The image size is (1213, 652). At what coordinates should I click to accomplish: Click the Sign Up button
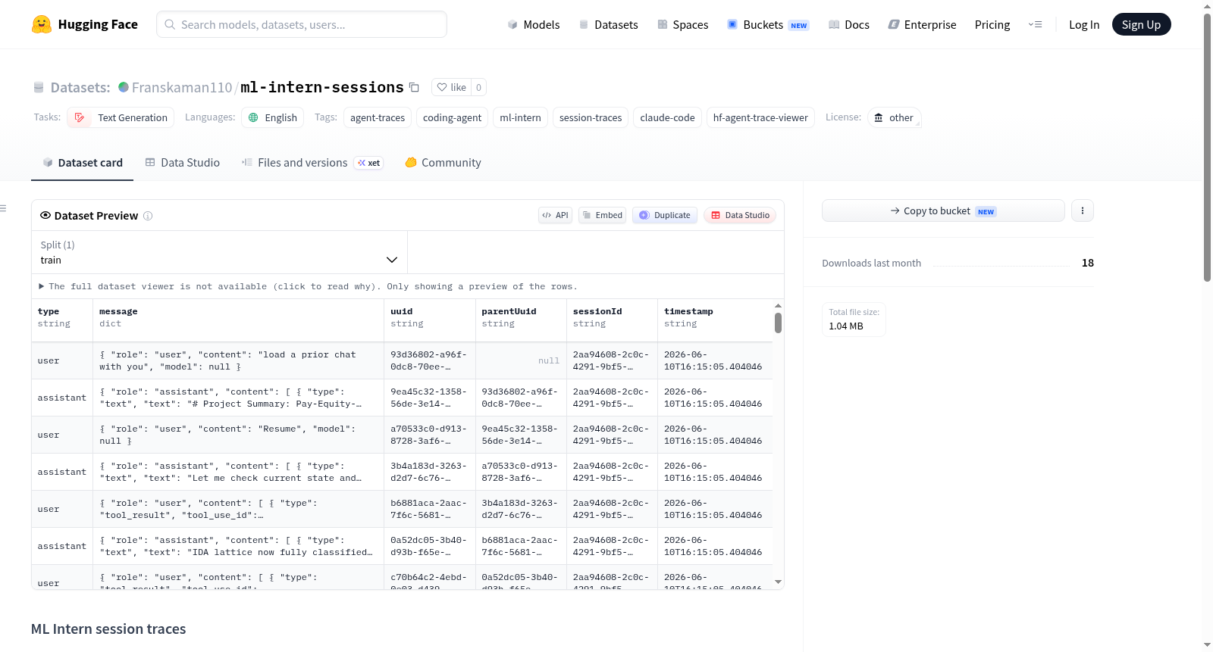coord(1141,24)
